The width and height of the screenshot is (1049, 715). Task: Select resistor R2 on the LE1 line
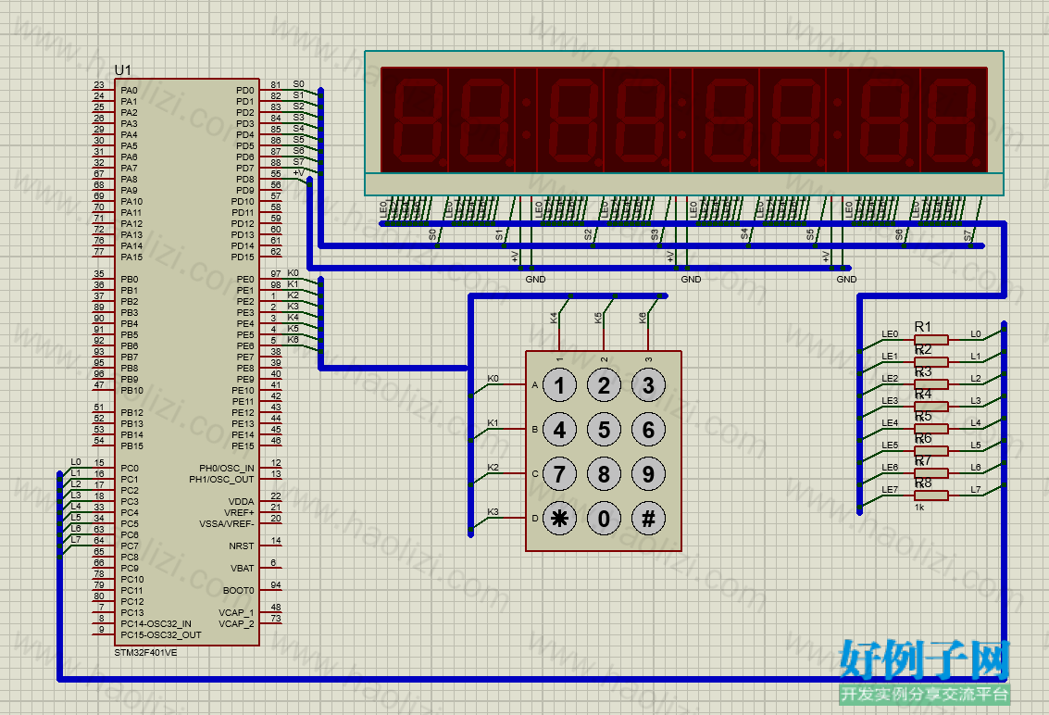pos(930,361)
